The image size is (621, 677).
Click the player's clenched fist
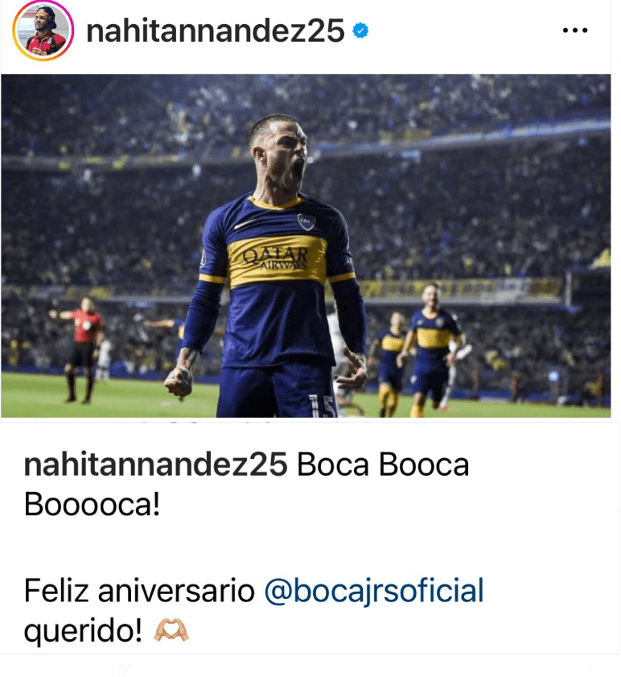pyautogui.click(x=179, y=381)
